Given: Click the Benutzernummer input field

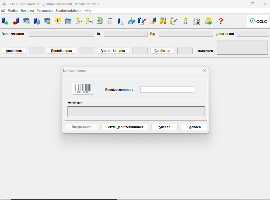Looking at the screenshot, I should coord(167,90).
